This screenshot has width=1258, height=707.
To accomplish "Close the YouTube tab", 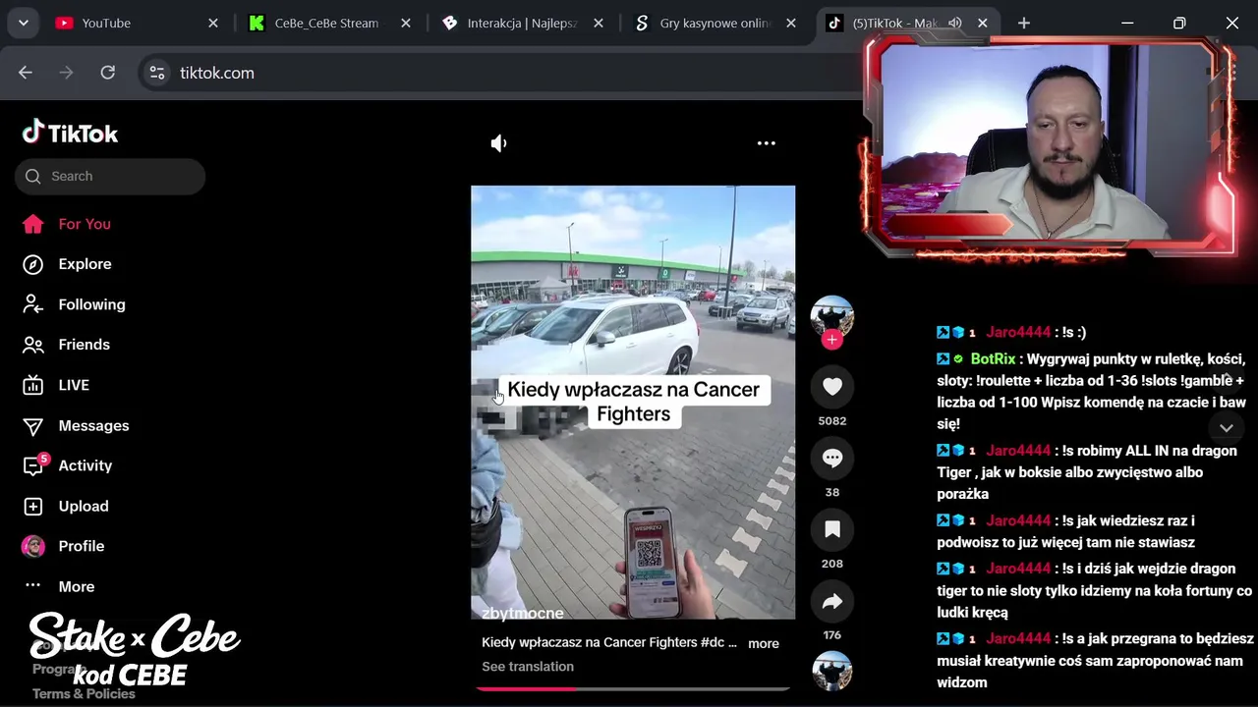I will (x=213, y=23).
